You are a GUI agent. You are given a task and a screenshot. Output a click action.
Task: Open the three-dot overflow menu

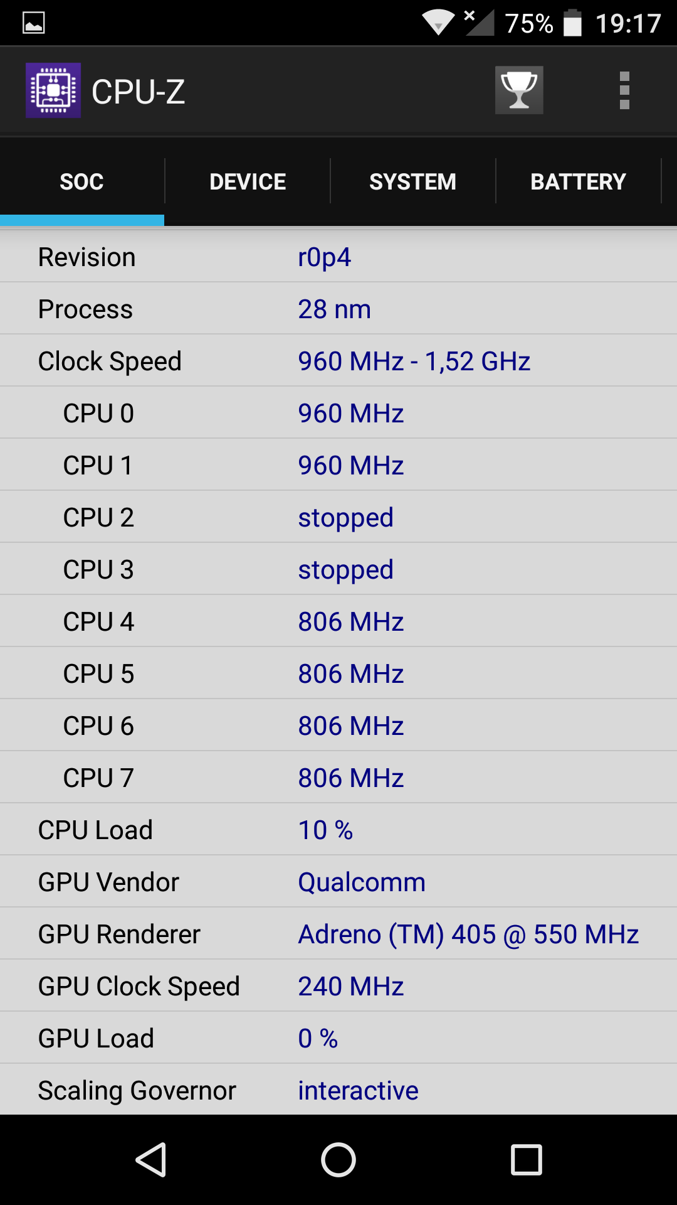624,90
